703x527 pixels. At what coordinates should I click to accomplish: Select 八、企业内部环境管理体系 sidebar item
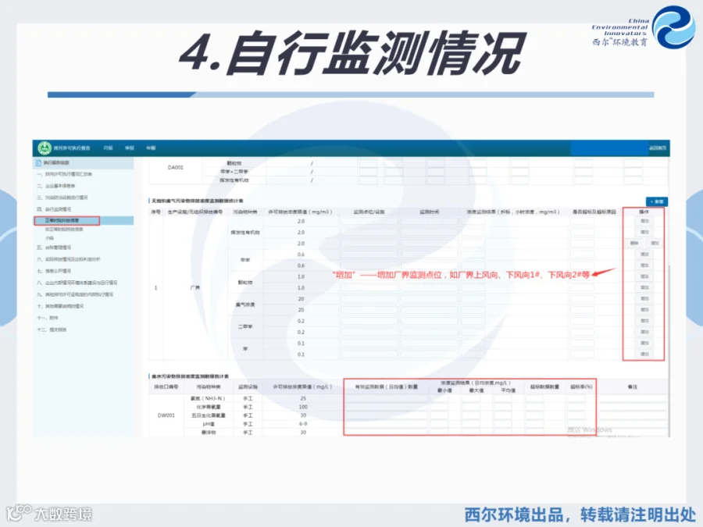pos(77,283)
